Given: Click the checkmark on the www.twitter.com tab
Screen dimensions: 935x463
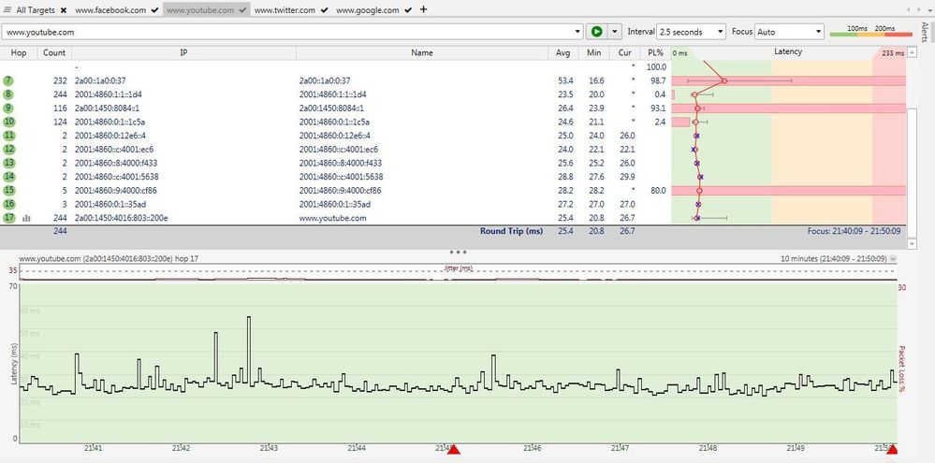Looking at the screenshot, I should pos(325,10).
